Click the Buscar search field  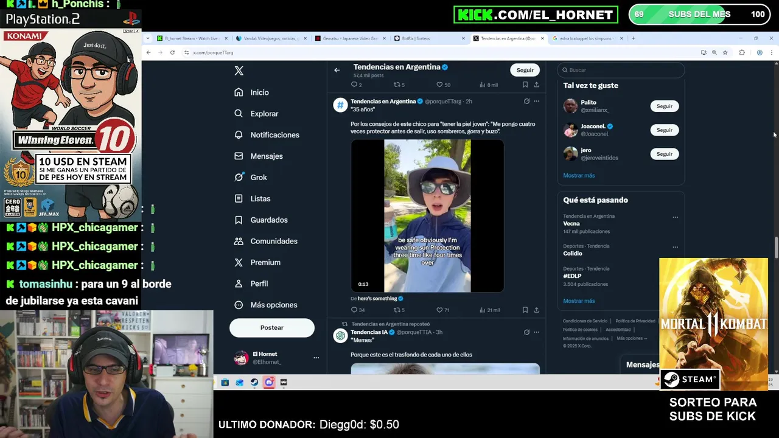[621, 70]
